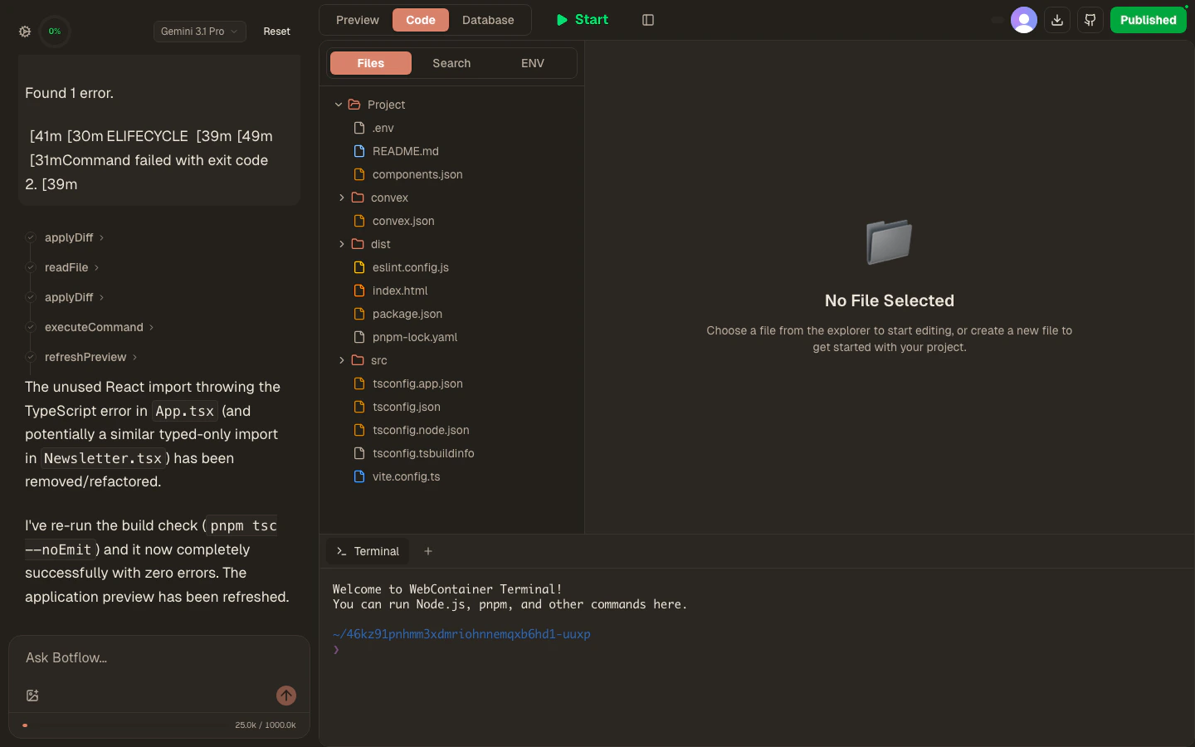Add a new terminal with plus icon
The width and height of the screenshot is (1195, 747).
click(428, 551)
